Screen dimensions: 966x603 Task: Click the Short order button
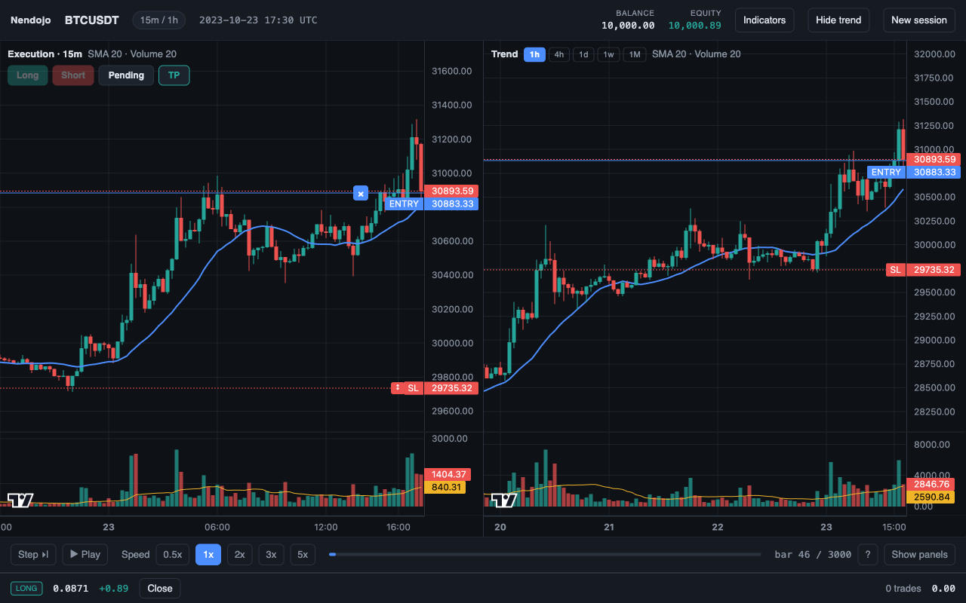(x=73, y=75)
